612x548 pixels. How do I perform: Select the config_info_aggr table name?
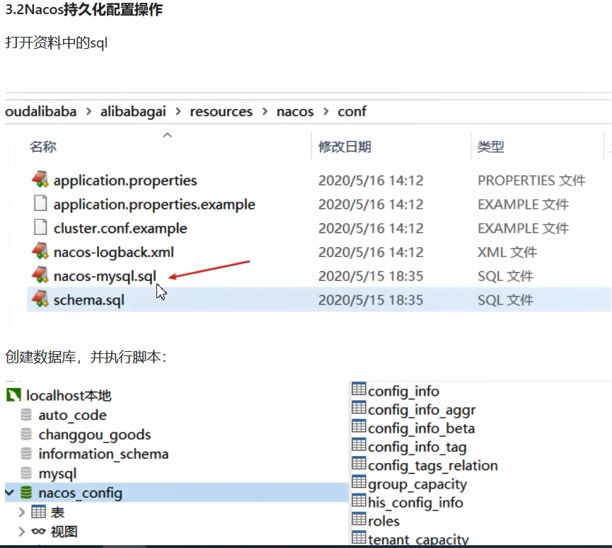422,410
